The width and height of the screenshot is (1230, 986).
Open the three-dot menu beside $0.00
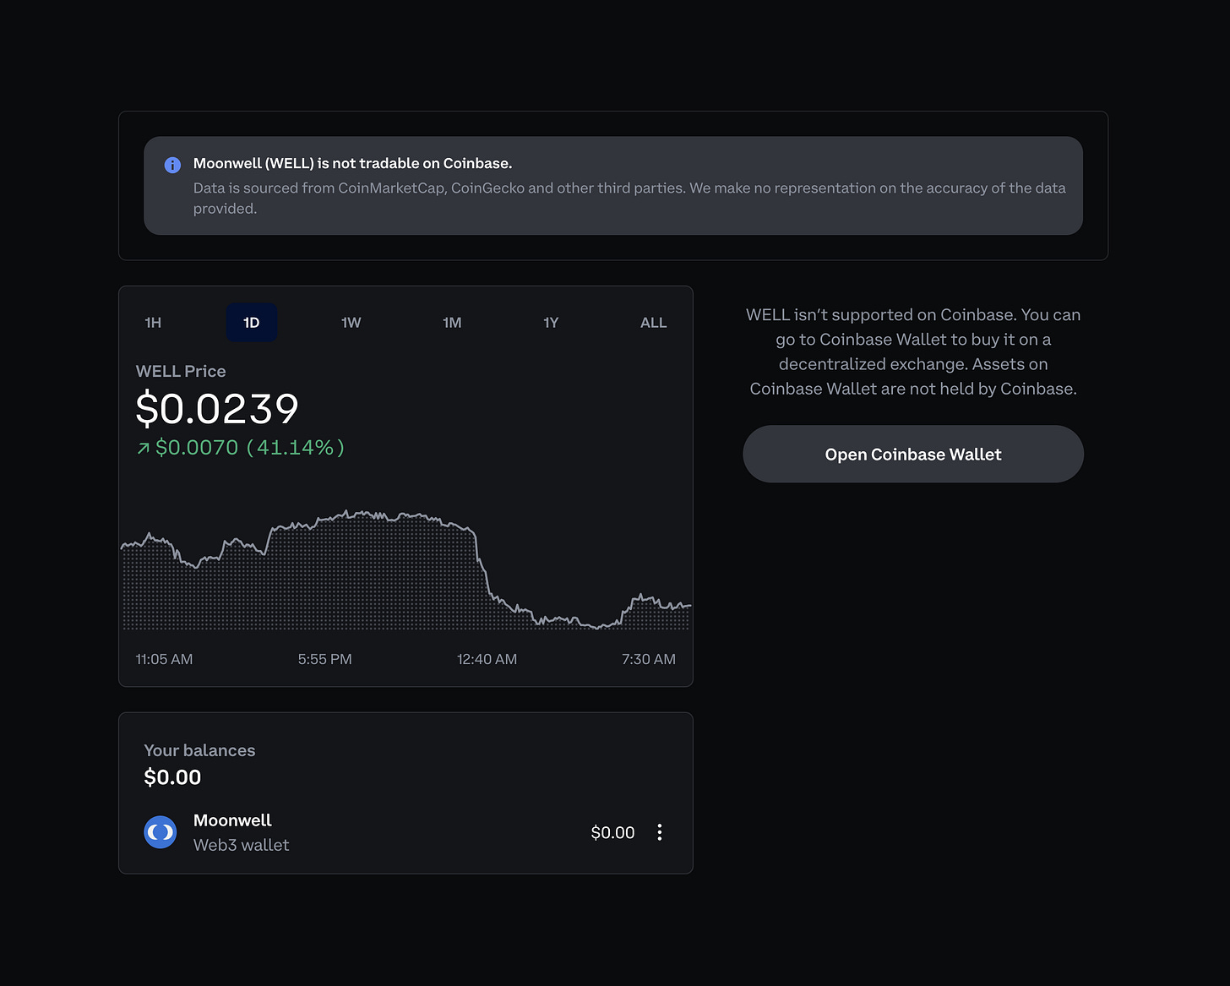(x=660, y=831)
